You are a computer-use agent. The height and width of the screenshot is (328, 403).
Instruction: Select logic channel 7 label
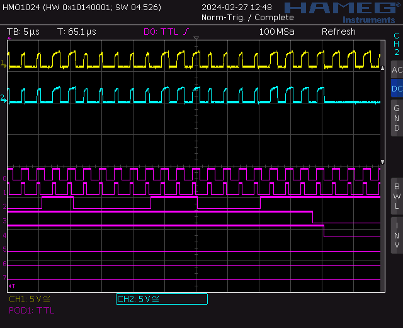click(x=4, y=278)
